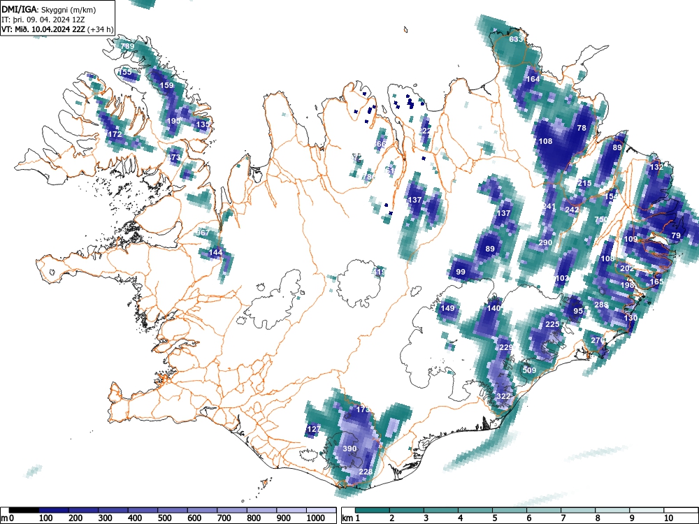Click the 78 visibility value
The image size is (699, 524).
(x=582, y=128)
